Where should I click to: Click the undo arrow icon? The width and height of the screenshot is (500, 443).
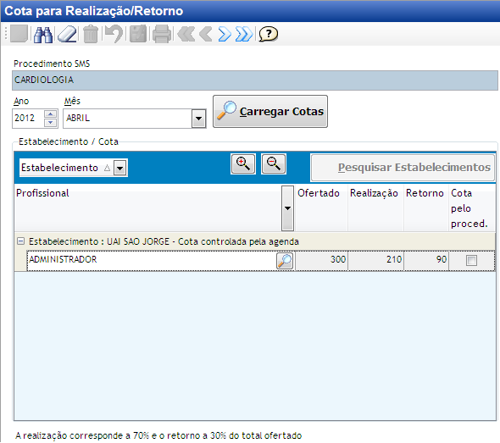(114, 34)
